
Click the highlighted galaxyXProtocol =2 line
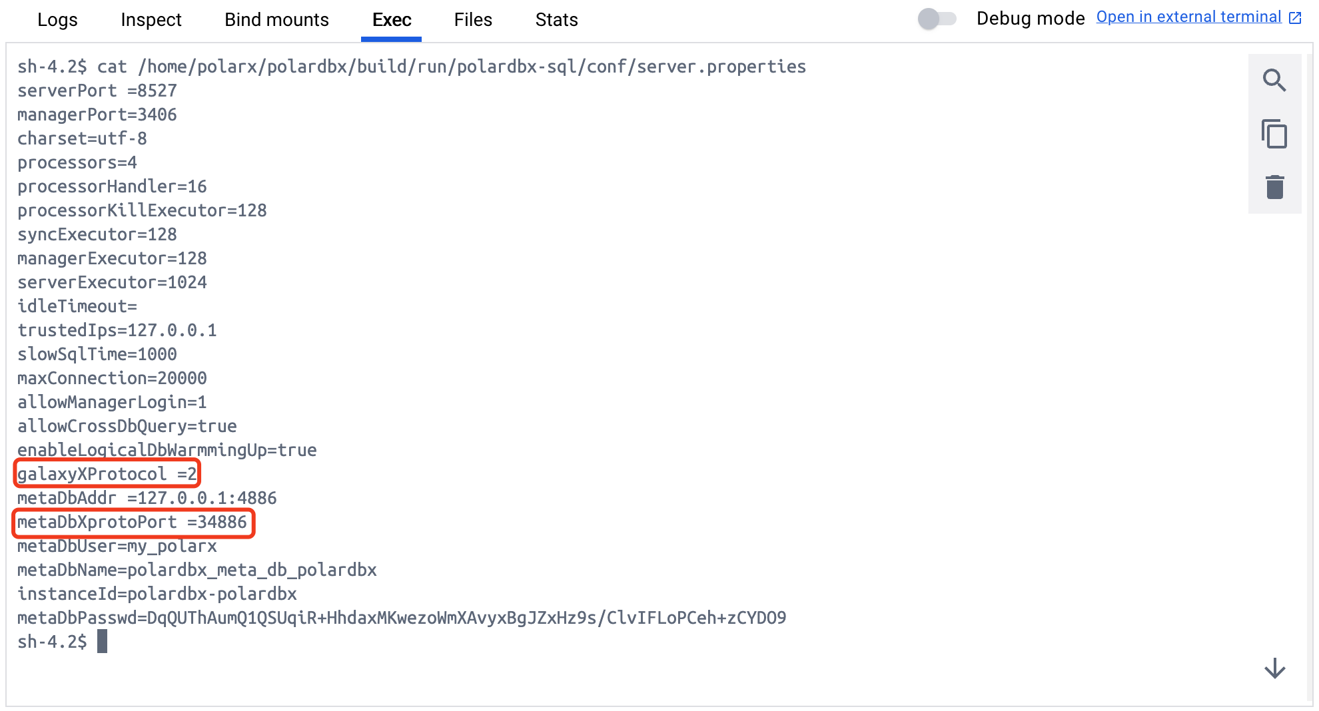[x=107, y=474]
